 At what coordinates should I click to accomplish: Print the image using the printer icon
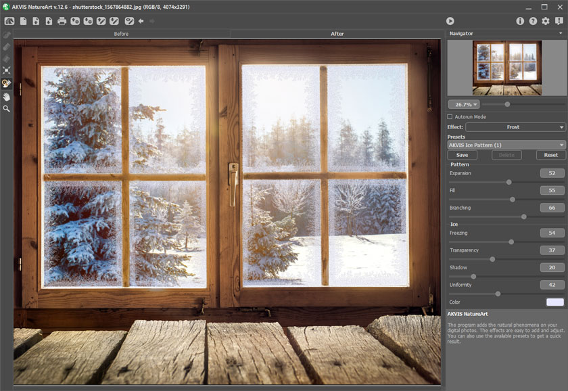coord(62,21)
